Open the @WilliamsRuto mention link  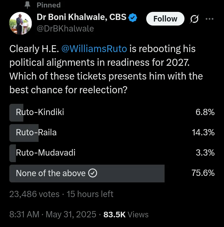(94, 49)
